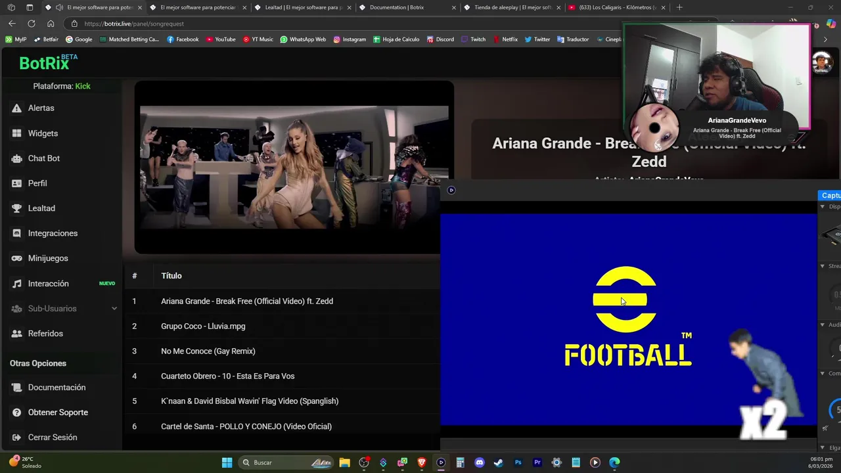The image size is (841, 473).
Task: Open the vertical tabs dropdown in browser
Action: [x=30, y=7]
